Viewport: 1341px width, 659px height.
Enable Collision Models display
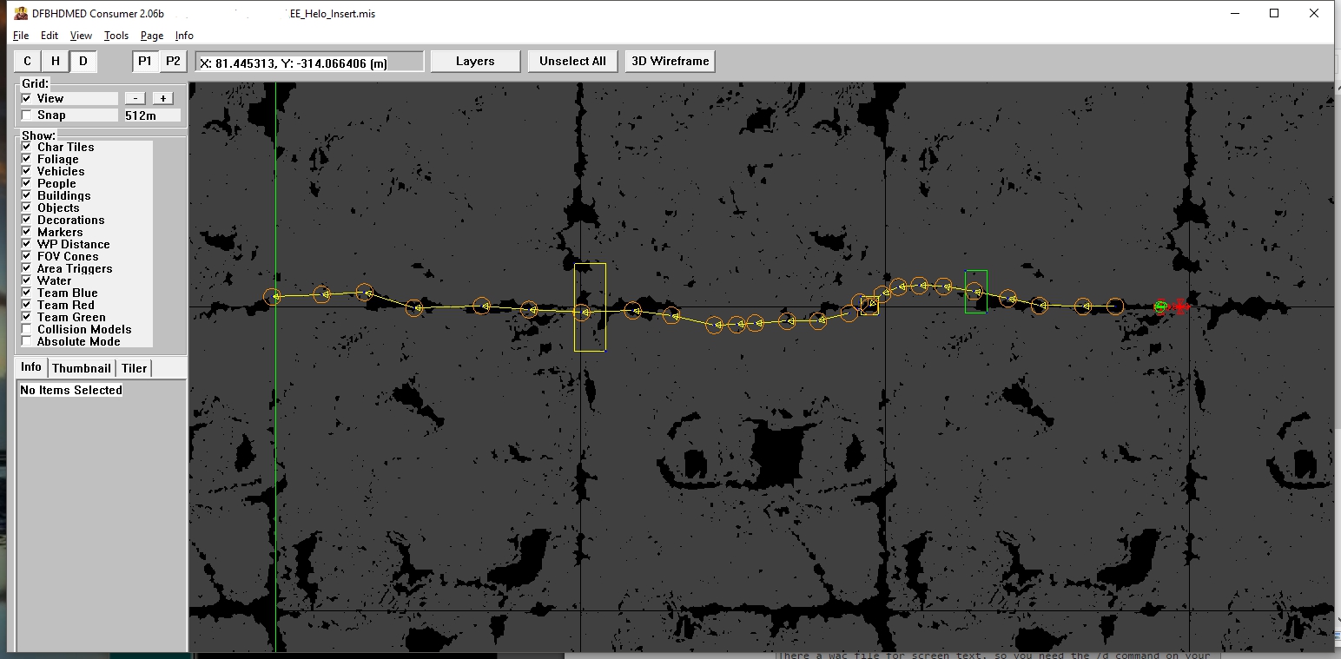tap(26, 329)
